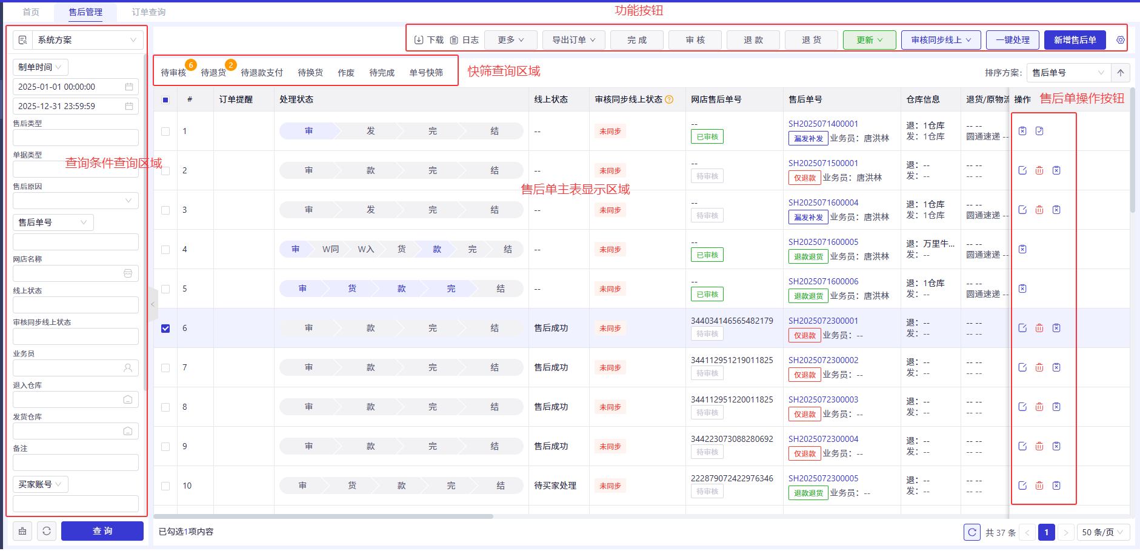Open the calendar for the start date field
Screen dimensions: 1140x551
pos(129,87)
